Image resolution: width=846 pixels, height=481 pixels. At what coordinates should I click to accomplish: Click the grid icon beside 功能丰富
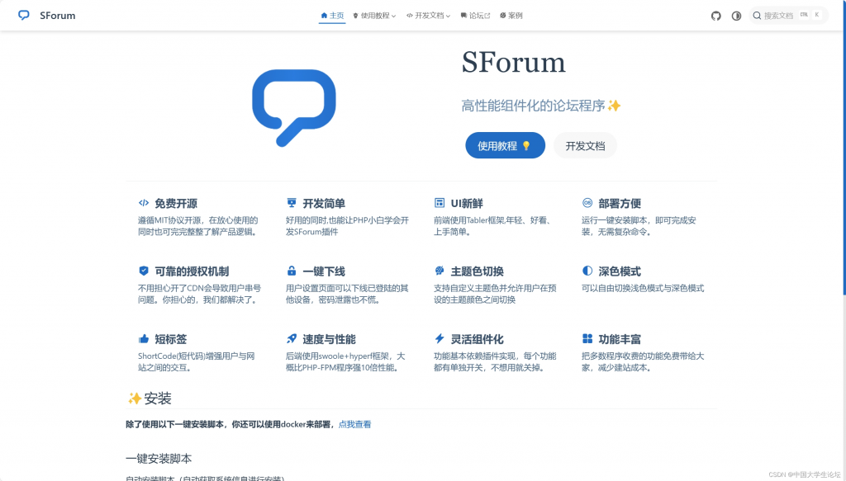587,339
